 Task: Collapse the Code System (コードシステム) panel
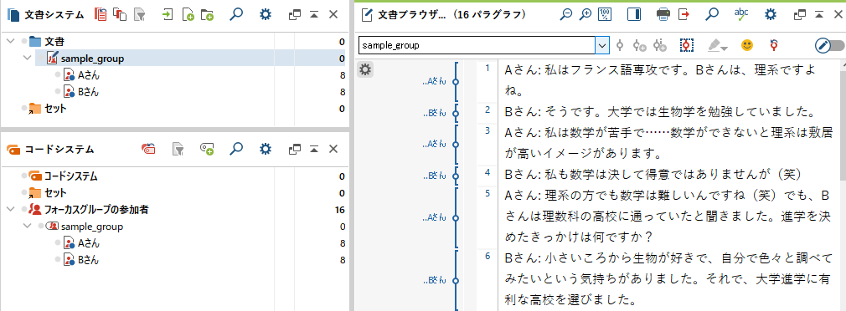(314, 149)
